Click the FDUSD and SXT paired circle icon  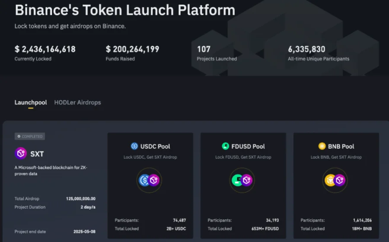click(x=242, y=180)
